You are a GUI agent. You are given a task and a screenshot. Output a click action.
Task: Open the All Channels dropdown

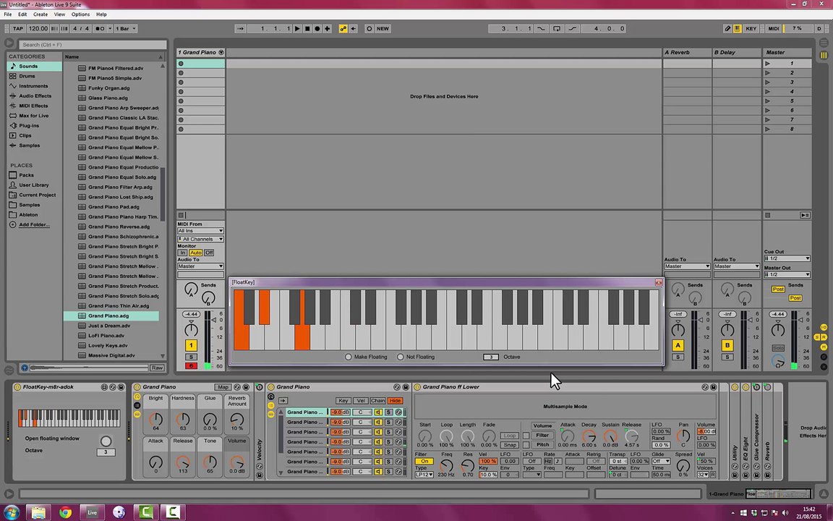point(200,240)
